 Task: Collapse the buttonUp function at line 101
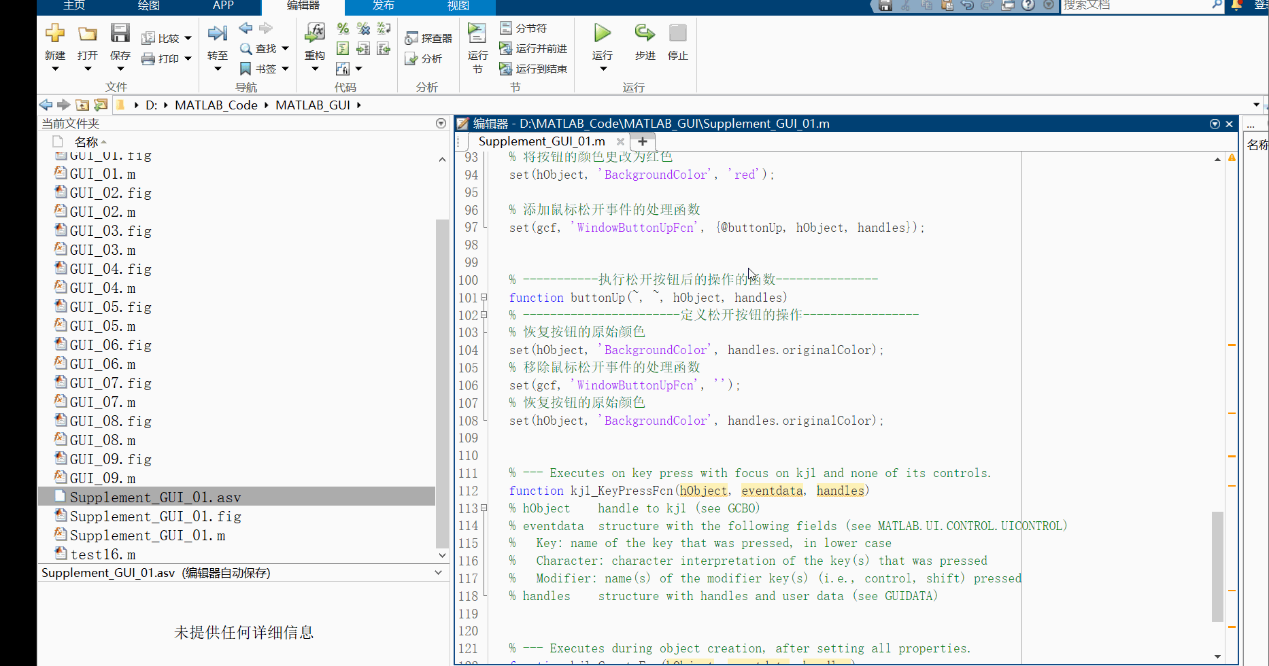(x=485, y=297)
